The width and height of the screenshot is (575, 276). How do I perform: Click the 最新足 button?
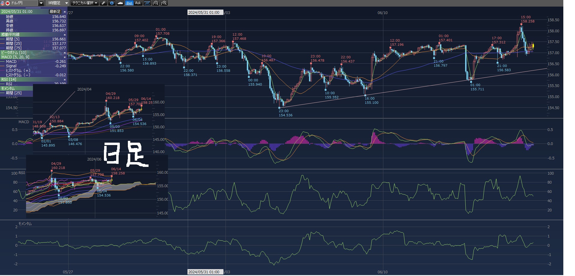55,12
